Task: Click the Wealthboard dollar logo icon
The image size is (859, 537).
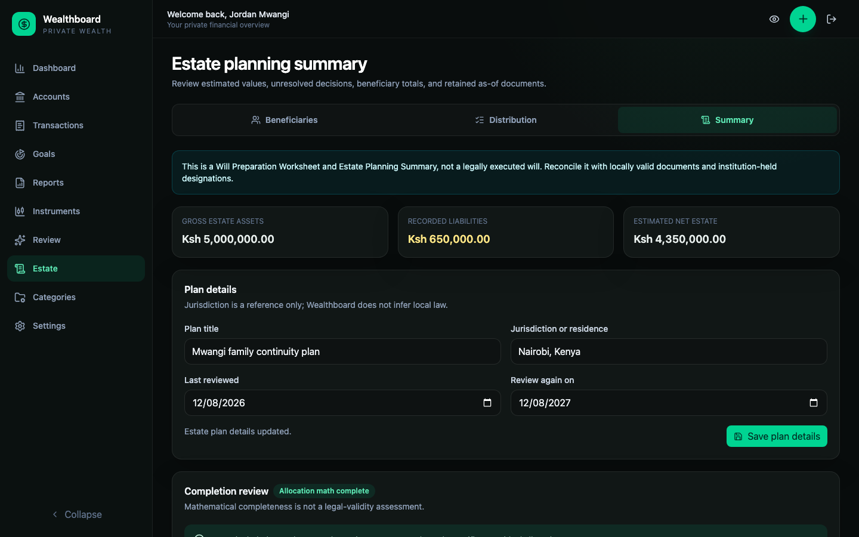Action: [x=24, y=24]
